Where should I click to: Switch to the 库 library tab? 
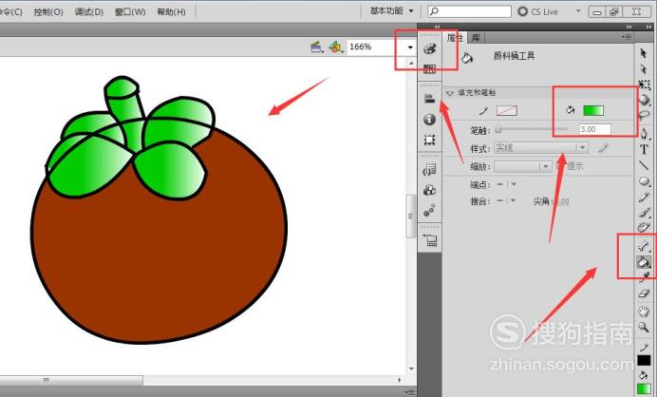pos(476,38)
